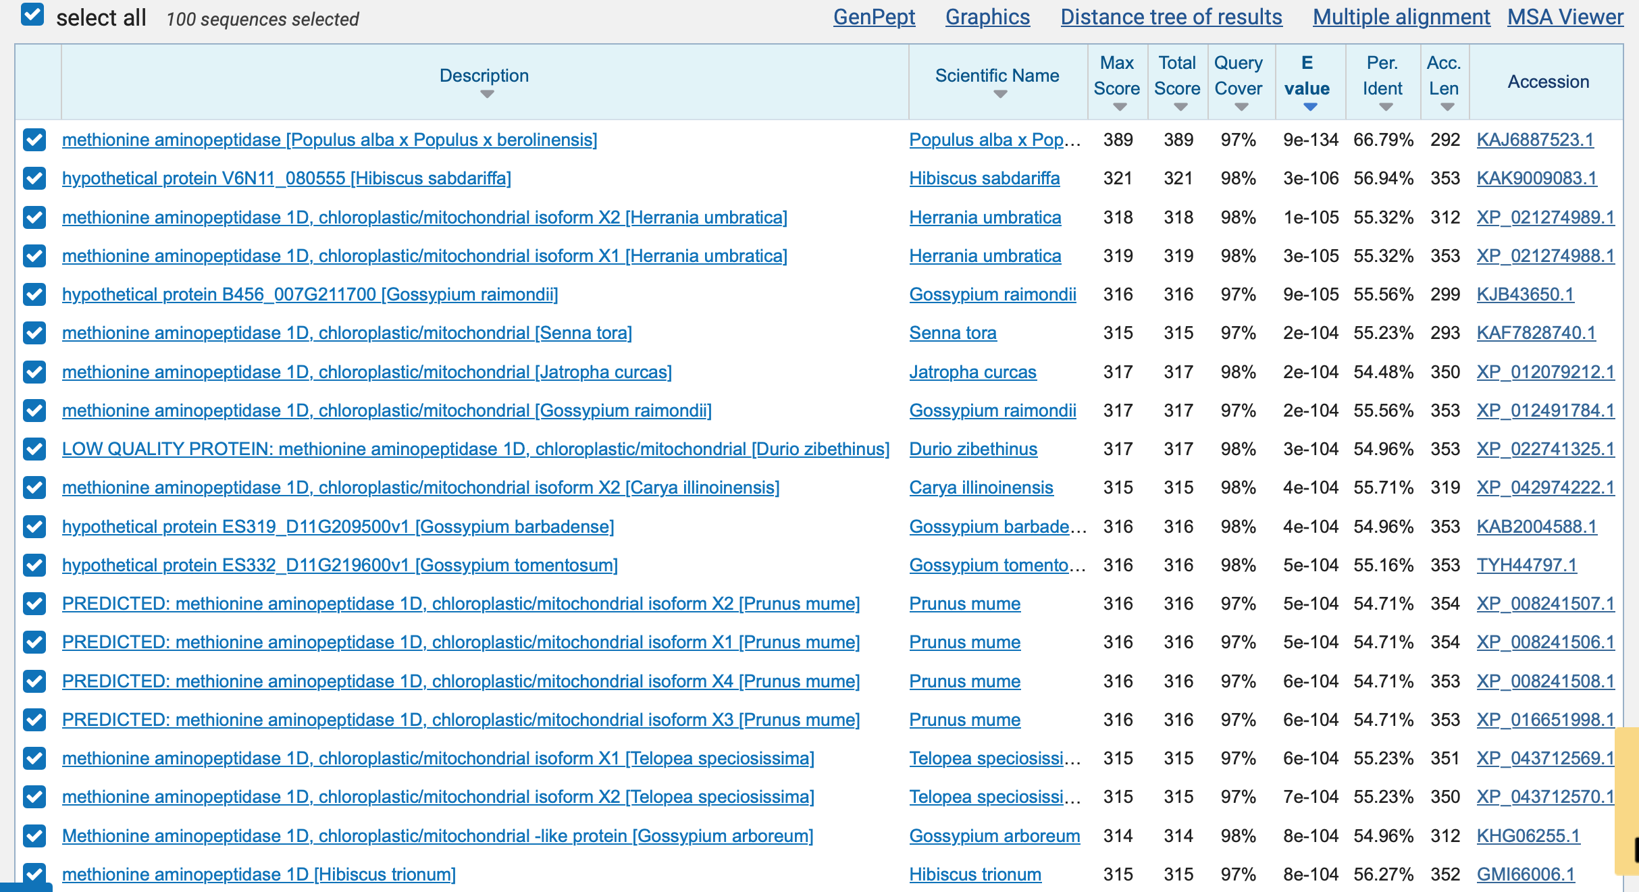
Task: Open accession KAF7828740.1
Action: pyautogui.click(x=1536, y=333)
